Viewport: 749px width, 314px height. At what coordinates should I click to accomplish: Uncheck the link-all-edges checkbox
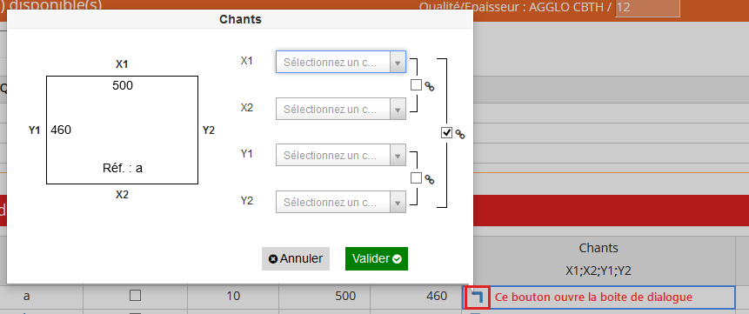446,133
